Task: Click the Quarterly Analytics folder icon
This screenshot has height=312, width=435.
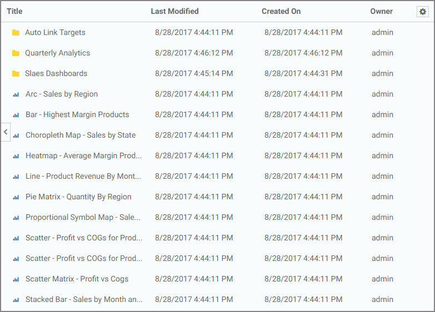Action: 16,53
